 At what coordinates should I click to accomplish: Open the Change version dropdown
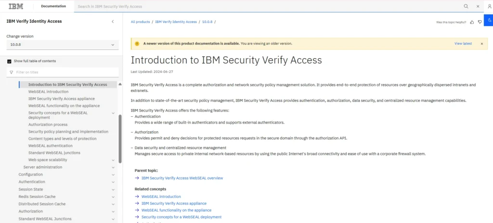coord(63,45)
